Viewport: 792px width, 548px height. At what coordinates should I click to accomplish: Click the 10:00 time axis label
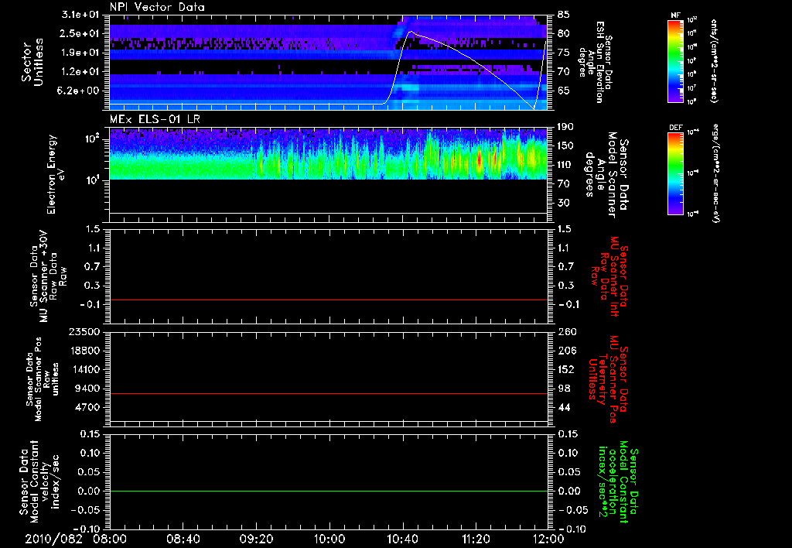[329, 539]
